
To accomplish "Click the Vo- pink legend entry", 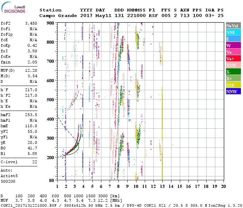I will coord(233,52).
